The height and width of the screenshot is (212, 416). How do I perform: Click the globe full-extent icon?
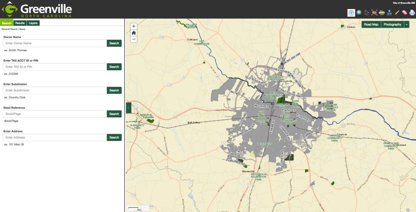click(359, 13)
